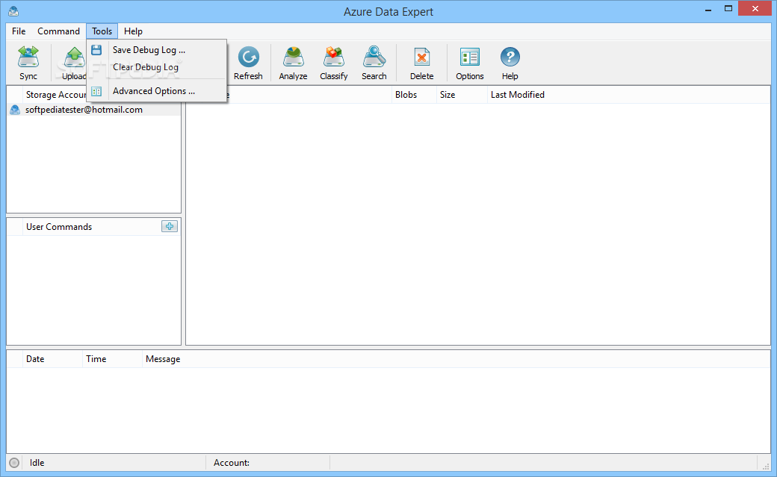The width and height of the screenshot is (777, 477).
Task: Choose Advanced Options ... menu entry
Action: (x=157, y=91)
